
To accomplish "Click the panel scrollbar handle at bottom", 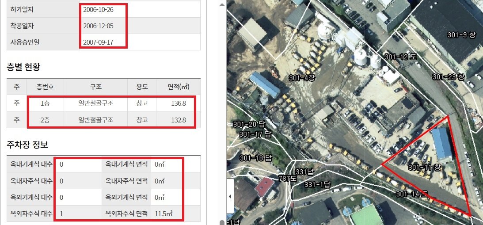I will (x=221, y=222).
